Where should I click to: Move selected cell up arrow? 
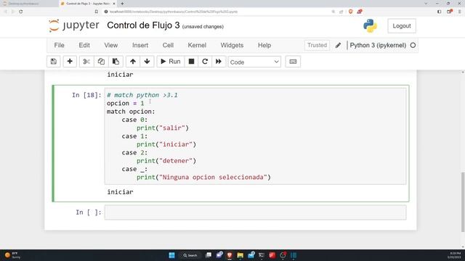pyautogui.click(x=133, y=62)
